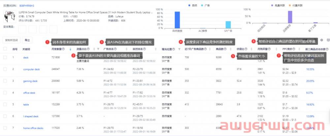Screen dimensions: 330x136
Task: Open the keyword link computer desk
Action: [31, 69]
